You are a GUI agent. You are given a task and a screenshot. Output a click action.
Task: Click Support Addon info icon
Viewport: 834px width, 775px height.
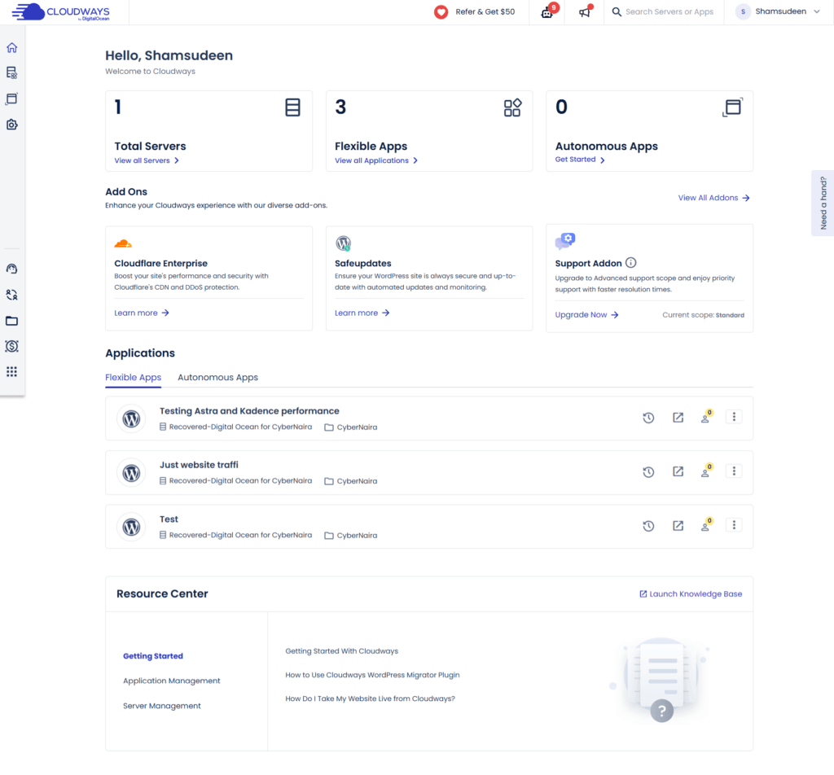click(x=631, y=263)
